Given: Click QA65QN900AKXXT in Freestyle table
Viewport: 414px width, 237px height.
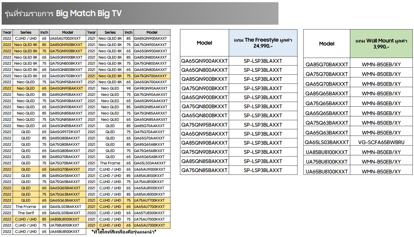Looking at the screenshot, I should point(204,61).
